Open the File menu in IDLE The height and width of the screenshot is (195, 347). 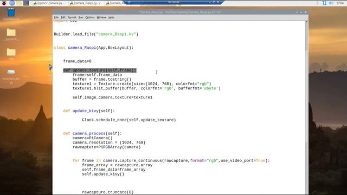coord(56,17)
